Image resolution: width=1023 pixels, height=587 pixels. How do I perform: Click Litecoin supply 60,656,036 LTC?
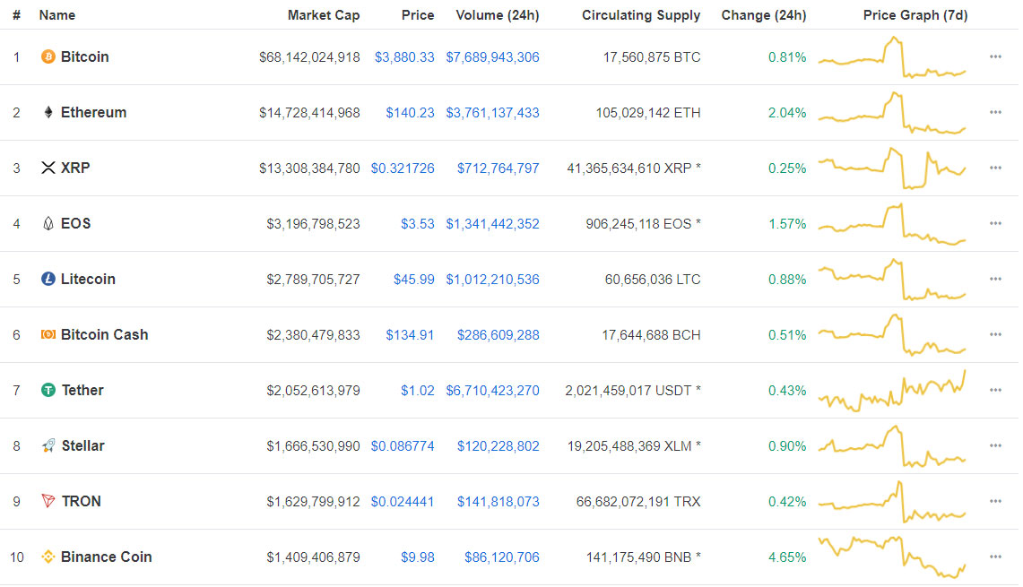pos(653,280)
